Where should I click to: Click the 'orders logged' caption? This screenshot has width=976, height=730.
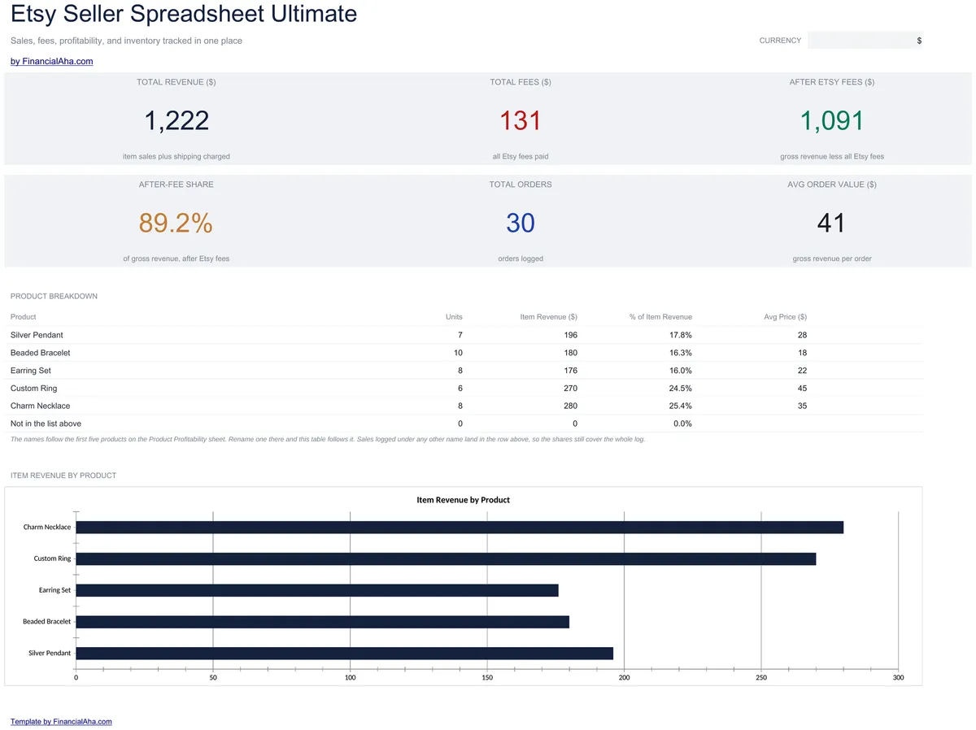(x=521, y=259)
